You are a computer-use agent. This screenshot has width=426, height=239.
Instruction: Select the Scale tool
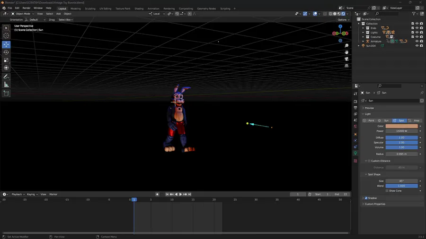[6, 60]
